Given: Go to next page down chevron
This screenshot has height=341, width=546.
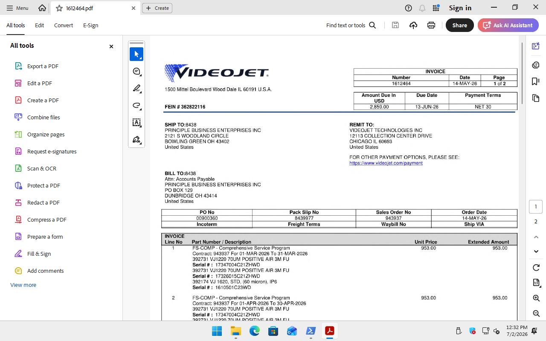Looking at the screenshot, I should click(536, 251).
